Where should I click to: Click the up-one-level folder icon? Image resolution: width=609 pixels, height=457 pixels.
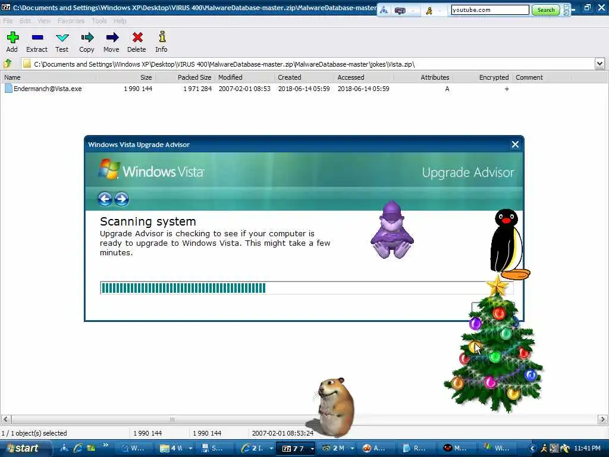pos(7,64)
